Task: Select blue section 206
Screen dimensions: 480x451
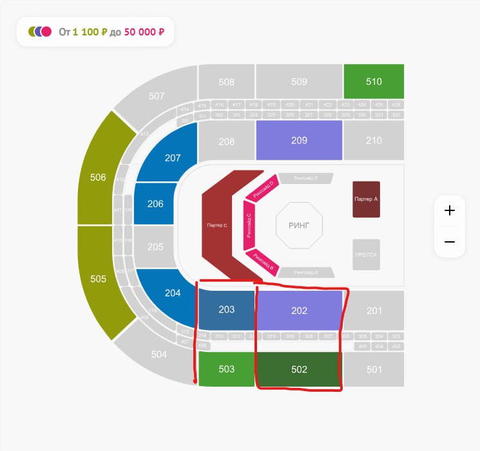Action: click(155, 204)
